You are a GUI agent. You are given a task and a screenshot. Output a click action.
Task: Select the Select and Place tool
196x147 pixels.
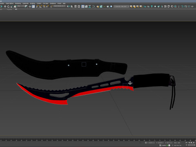[x=15, y=7]
